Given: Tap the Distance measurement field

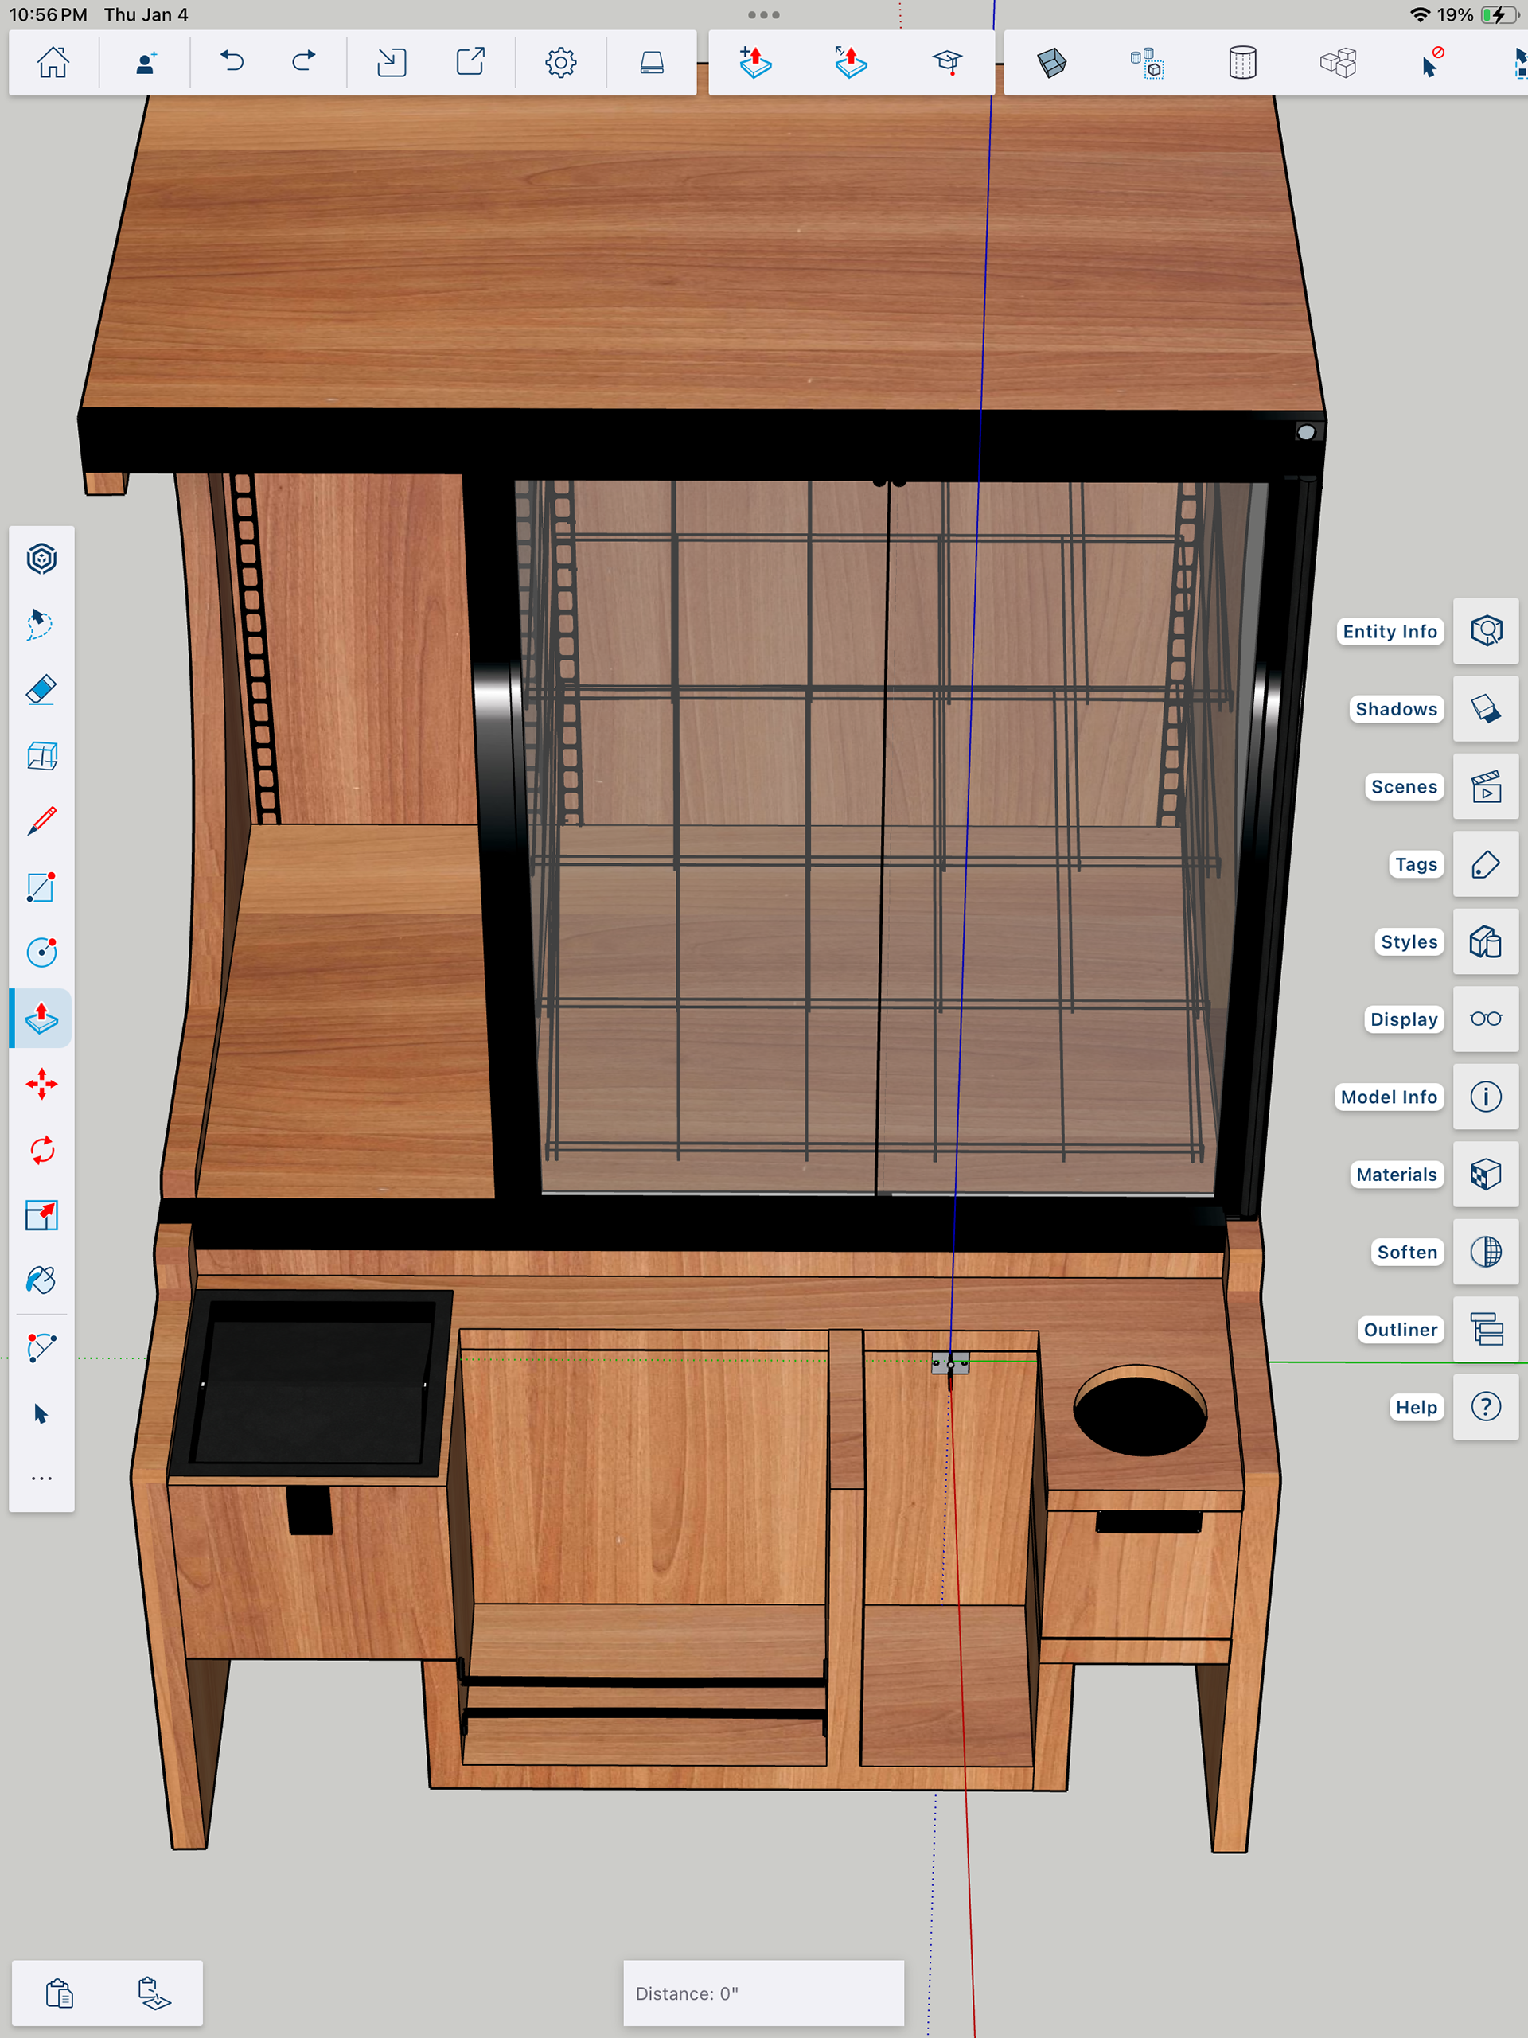Looking at the screenshot, I should pyautogui.click(x=763, y=1993).
